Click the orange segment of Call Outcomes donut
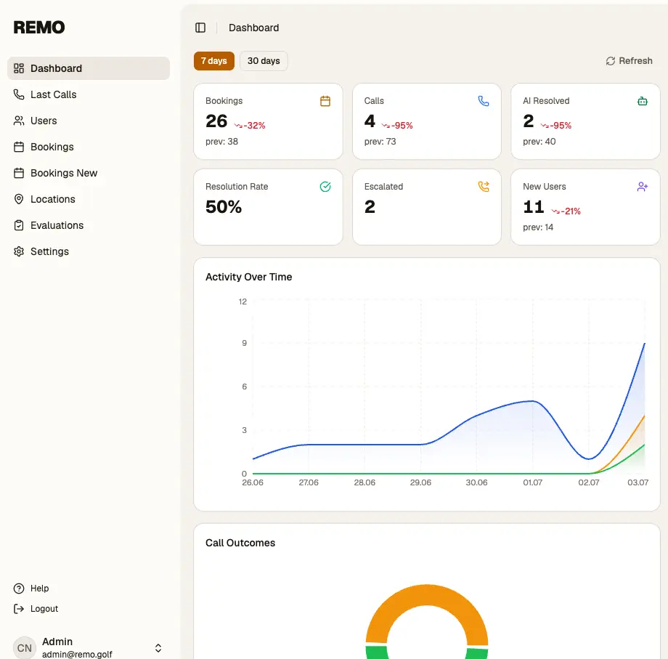This screenshot has height=659, width=668. pos(426,594)
